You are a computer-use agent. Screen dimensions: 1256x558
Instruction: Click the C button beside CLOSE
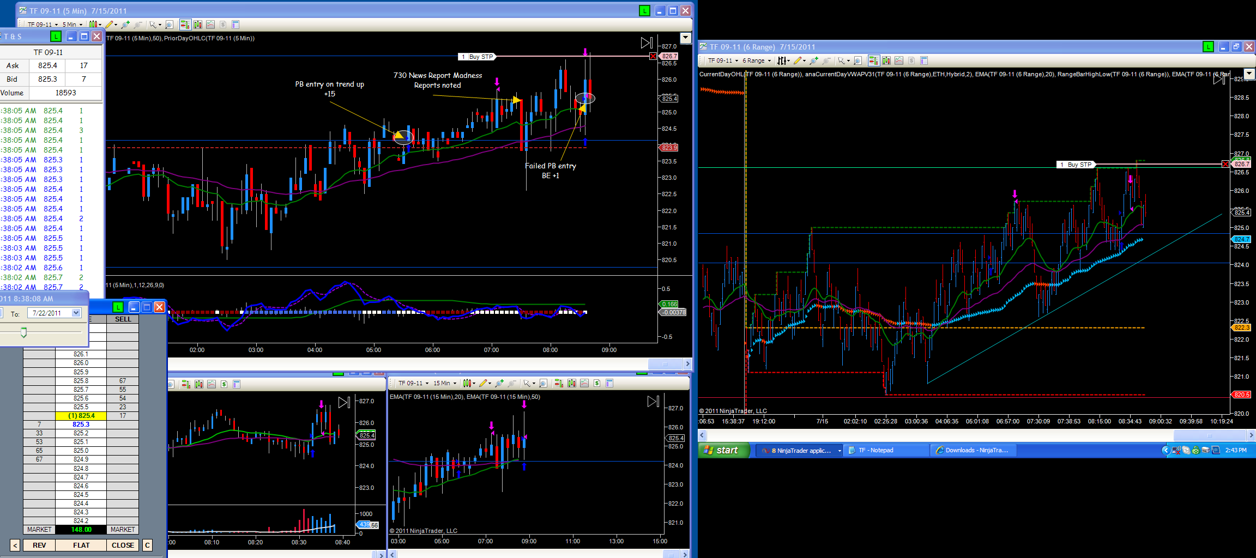point(147,545)
